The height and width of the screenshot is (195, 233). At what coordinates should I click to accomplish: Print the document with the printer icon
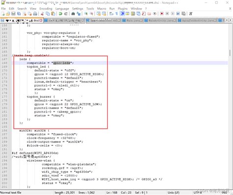[35, 14]
